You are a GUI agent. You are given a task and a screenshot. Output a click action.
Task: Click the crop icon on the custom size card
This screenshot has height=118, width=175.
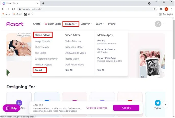pyautogui.click(x=19, y=103)
